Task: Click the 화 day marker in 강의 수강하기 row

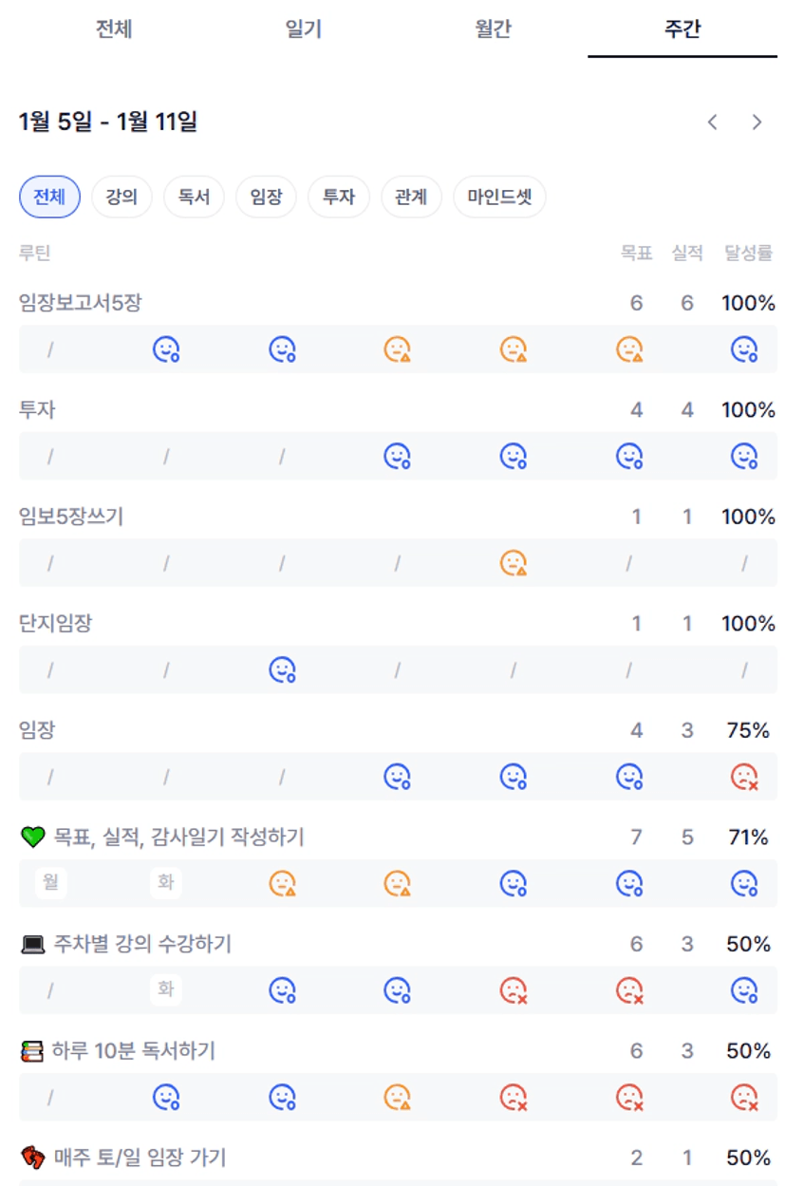Action: (166, 990)
